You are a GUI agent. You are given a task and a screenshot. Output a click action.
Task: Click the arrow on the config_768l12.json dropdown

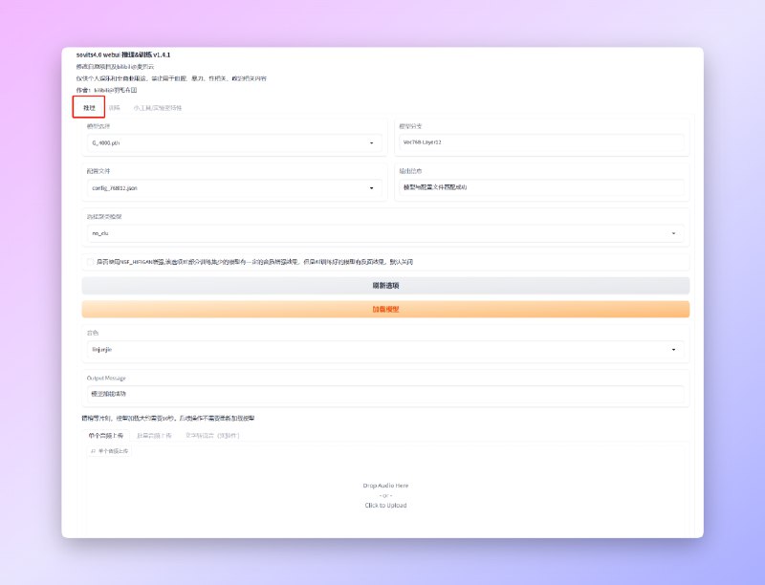[371, 188]
